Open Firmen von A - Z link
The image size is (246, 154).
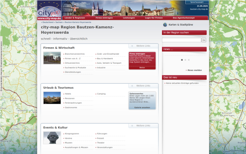[x=73, y=58]
